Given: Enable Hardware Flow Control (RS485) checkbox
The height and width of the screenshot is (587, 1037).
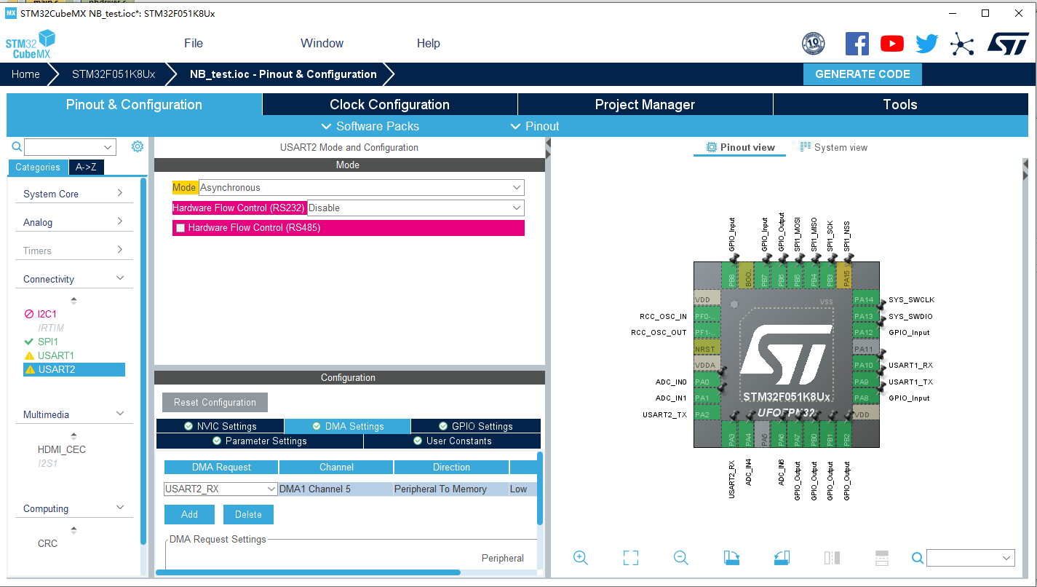Looking at the screenshot, I should [x=180, y=228].
